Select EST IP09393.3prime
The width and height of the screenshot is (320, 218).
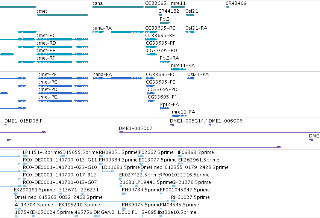[x=180, y=156]
